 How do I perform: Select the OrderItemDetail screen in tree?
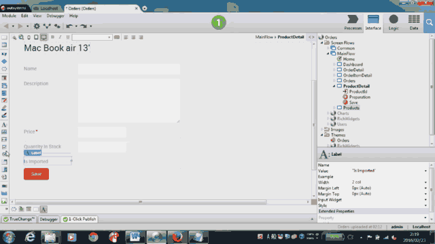pos(358,75)
